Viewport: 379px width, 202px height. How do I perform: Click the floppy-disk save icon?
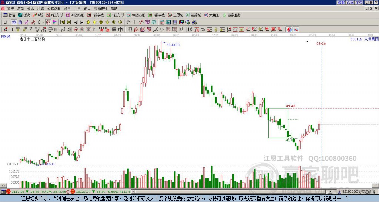pyautogui.click(x=181, y=22)
